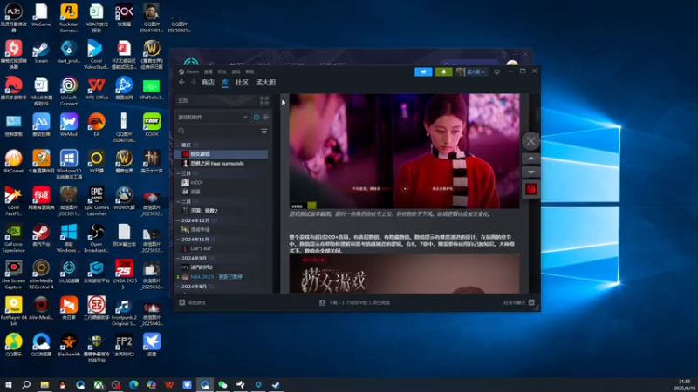Open the Ubisoft Connect desktop shortcut
The width and height of the screenshot is (698, 392).
tap(69, 91)
